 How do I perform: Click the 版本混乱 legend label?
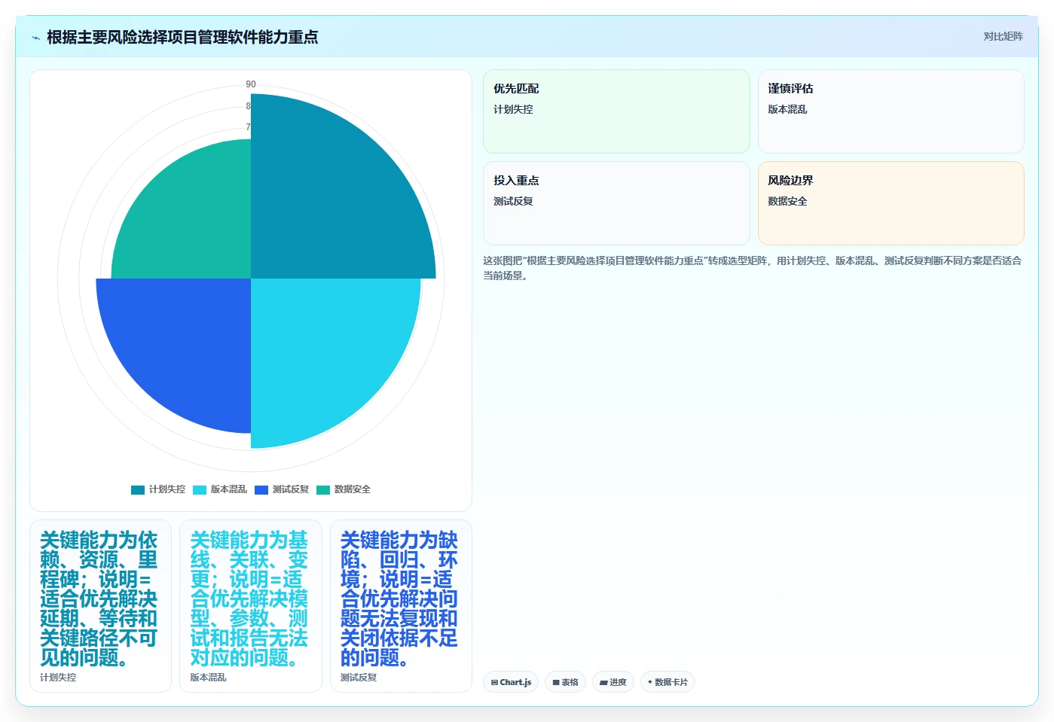228,489
